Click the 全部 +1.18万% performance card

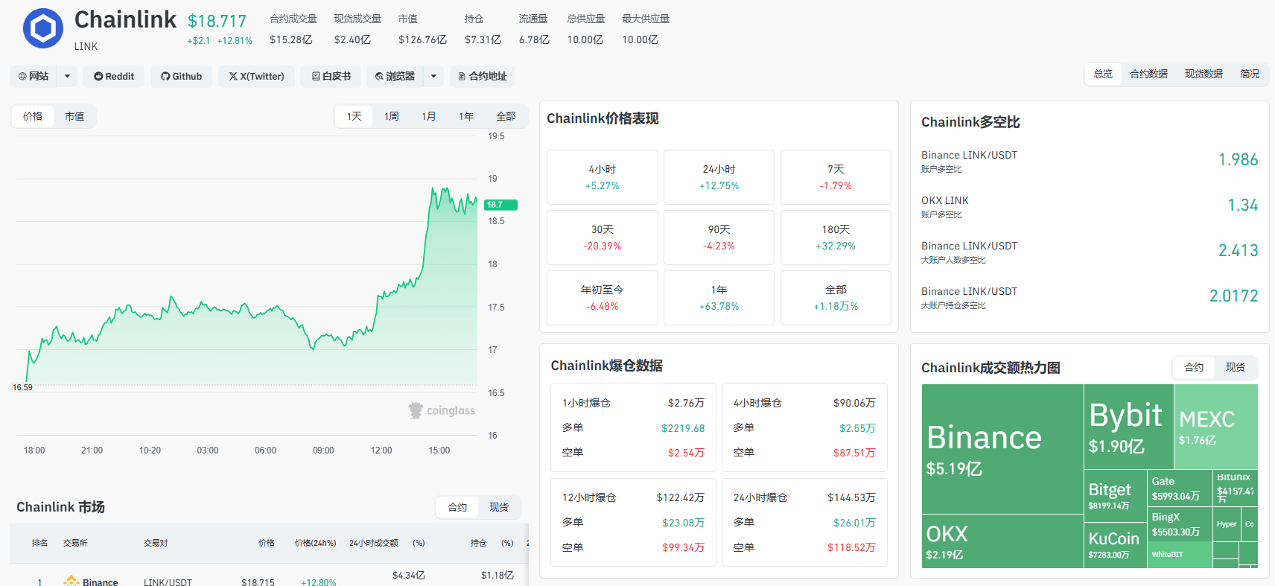coord(836,298)
